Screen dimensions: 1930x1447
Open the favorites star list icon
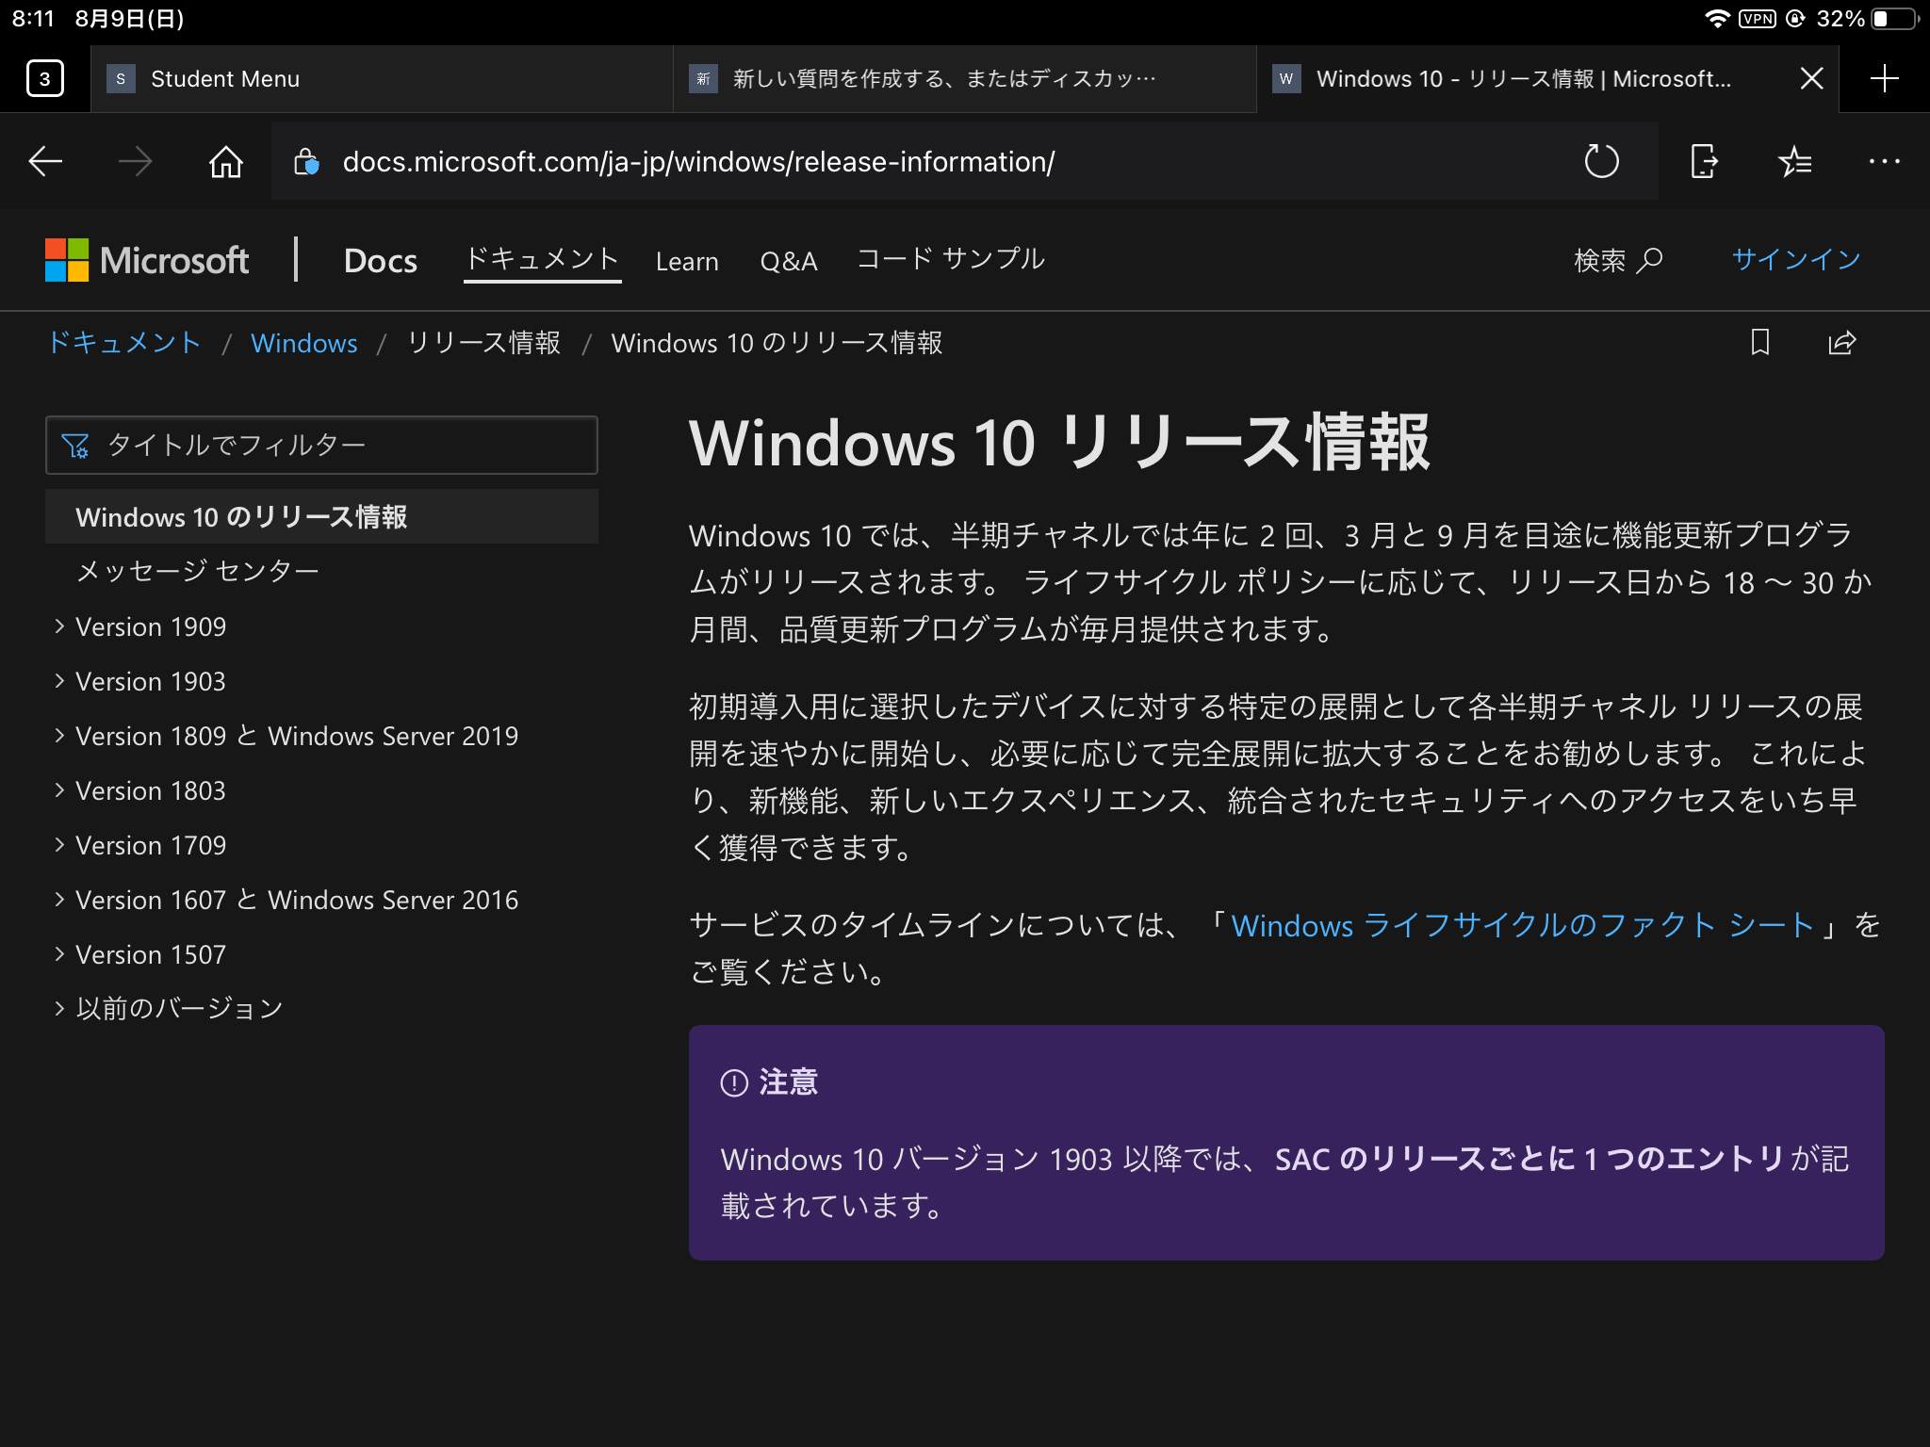pyautogui.click(x=1794, y=162)
